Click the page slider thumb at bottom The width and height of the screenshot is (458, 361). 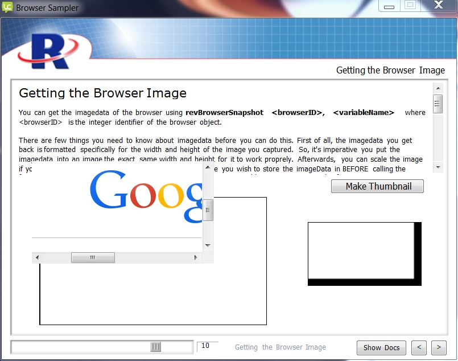[x=155, y=347]
